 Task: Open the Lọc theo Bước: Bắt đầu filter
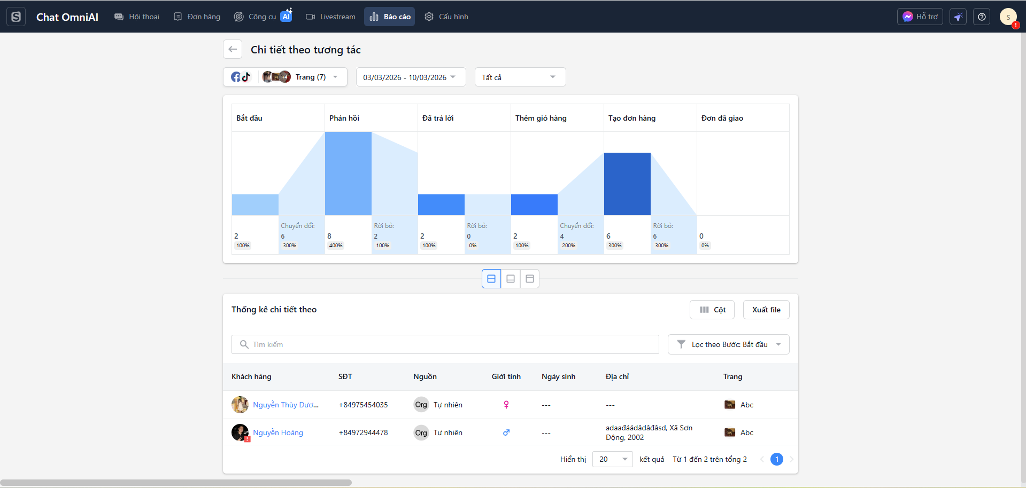(x=729, y=344)
